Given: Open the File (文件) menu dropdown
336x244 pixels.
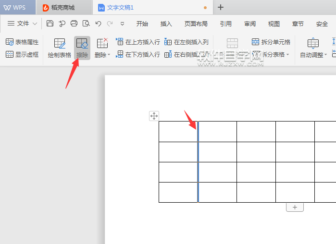Looking at the screenshot, I should pos(22,24).
